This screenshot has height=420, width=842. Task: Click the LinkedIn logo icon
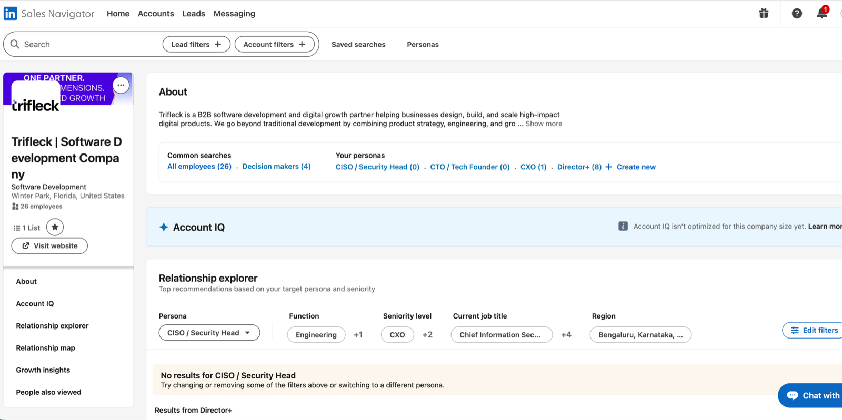[x=10, y=13]
